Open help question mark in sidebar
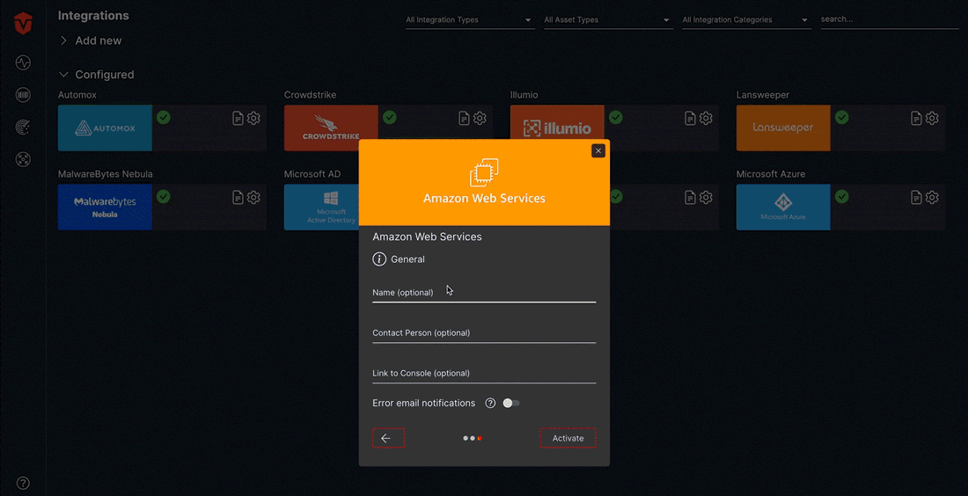Screen dimensions: 968x496 coord(23,483)
